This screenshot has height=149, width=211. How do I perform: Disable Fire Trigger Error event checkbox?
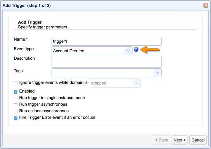coord(16,118)
